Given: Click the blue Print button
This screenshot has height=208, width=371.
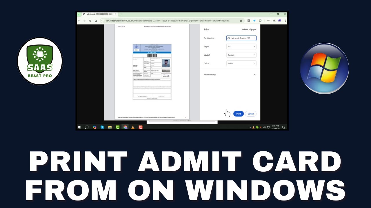Looking at the screenshot, I should [x=238, y=114].
